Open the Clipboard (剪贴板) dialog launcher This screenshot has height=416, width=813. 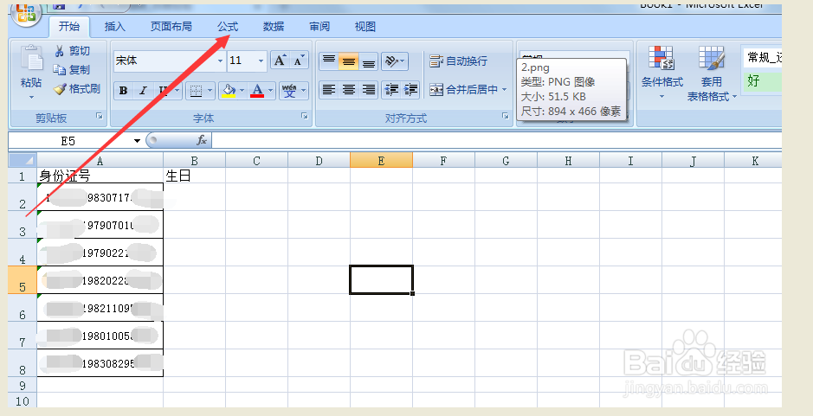click(x=99, y=117)
